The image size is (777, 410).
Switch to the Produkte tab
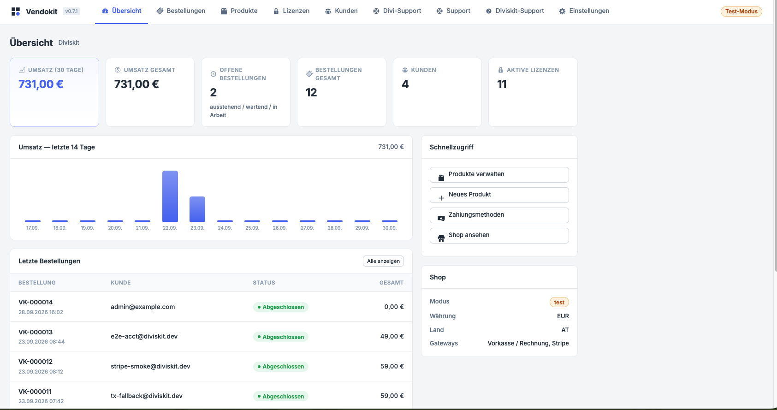tap(239, 11)
